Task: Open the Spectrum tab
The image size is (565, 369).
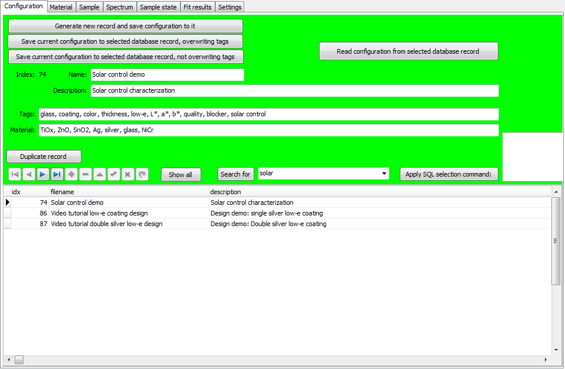Action: [x=120, y=7]
